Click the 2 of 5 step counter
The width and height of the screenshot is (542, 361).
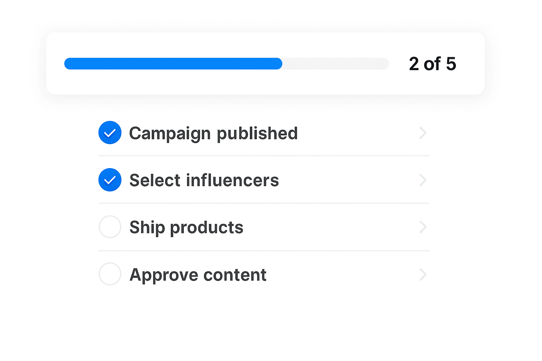[432, 64]
